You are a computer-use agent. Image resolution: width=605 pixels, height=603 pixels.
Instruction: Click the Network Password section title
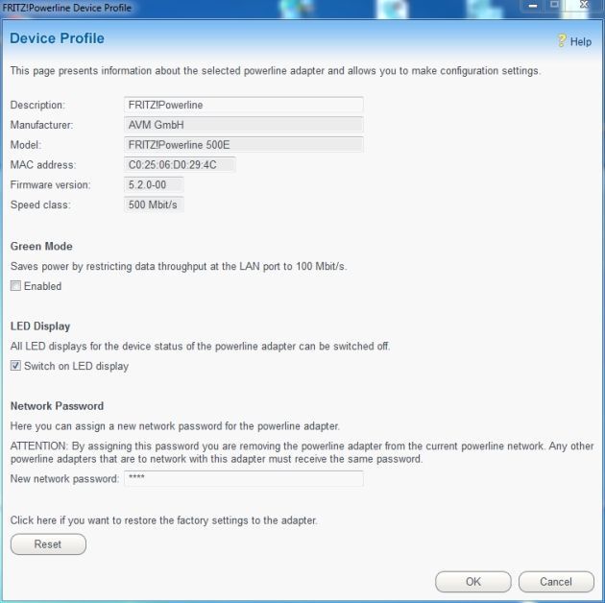tap(57, 406)
